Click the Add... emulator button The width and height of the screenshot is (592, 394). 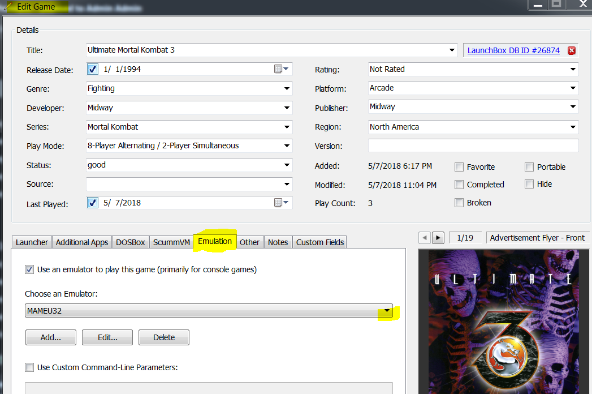point(50,337)
